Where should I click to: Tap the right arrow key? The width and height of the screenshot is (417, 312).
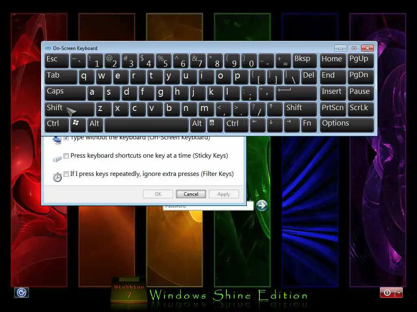[x=292, y=125]
